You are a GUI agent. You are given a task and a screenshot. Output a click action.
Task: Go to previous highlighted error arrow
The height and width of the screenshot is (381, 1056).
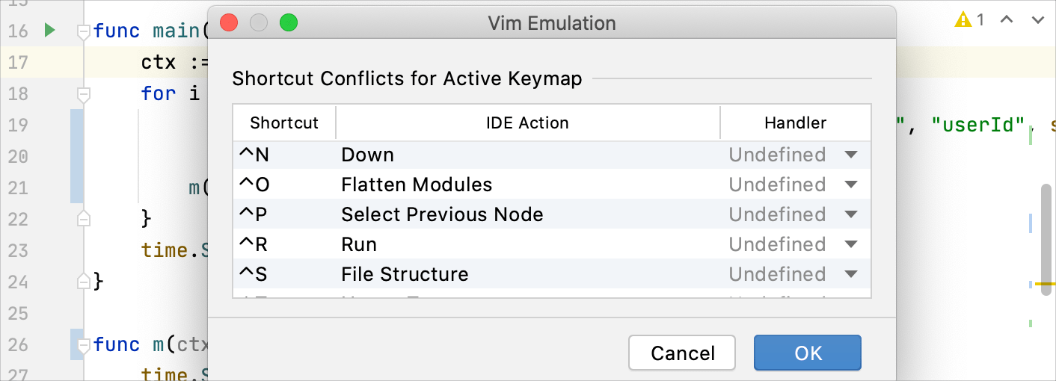[1007, 20]
